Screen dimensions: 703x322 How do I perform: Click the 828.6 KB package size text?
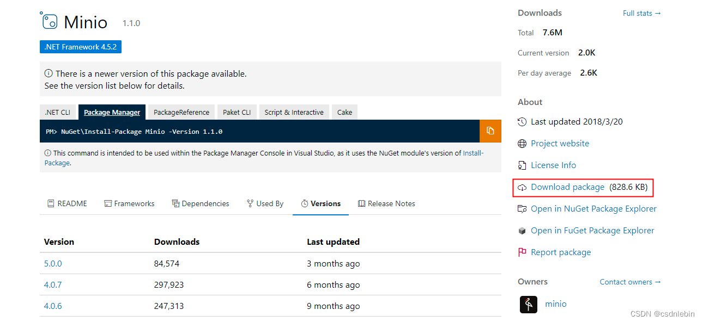[x=628, y=187]
